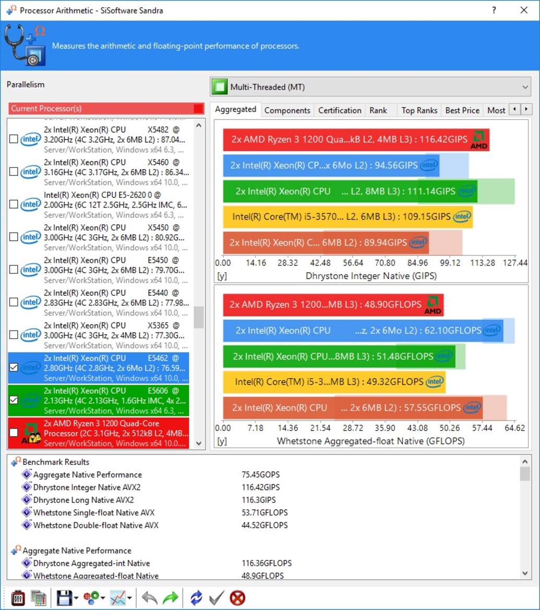Open the gears icon's dropdown arrow

(103, 598)
